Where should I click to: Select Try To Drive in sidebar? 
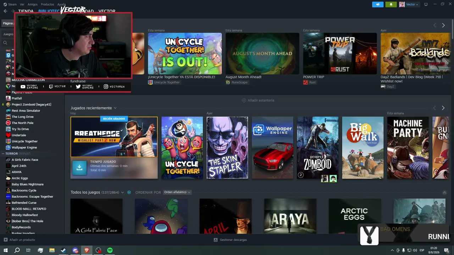(20, 129)
